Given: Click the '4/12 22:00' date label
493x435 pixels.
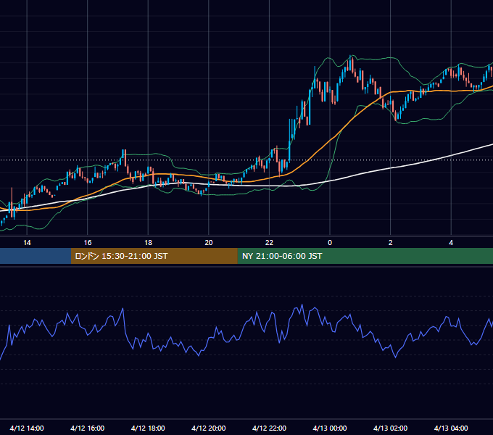Looking at the screenshot, I should click(x=269, y=428).
